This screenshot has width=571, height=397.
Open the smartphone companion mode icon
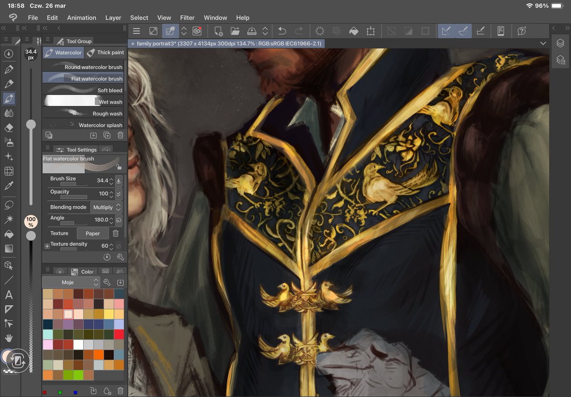pyautogui.click(x=501, y=31)
